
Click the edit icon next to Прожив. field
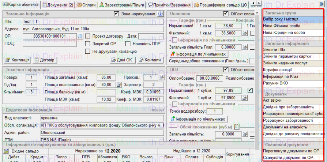161,77
